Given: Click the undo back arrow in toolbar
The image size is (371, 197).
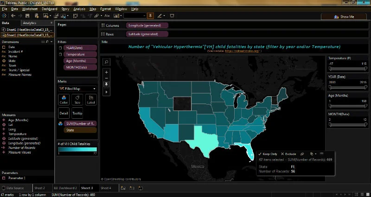Looking at the screenshot, I should click(13, 16).
